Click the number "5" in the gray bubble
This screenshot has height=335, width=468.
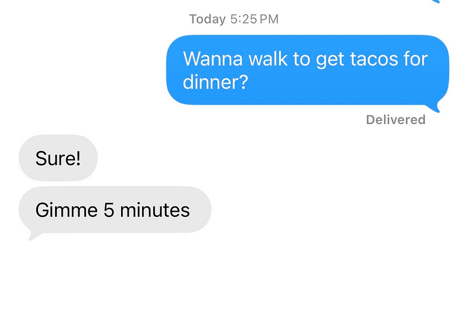109,210
